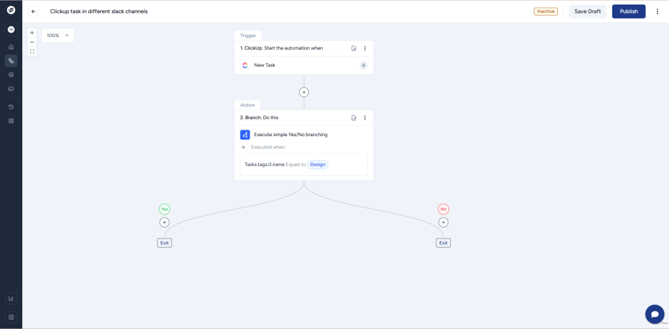
Task: Open the chat support bubble
Action: [654, 314]
